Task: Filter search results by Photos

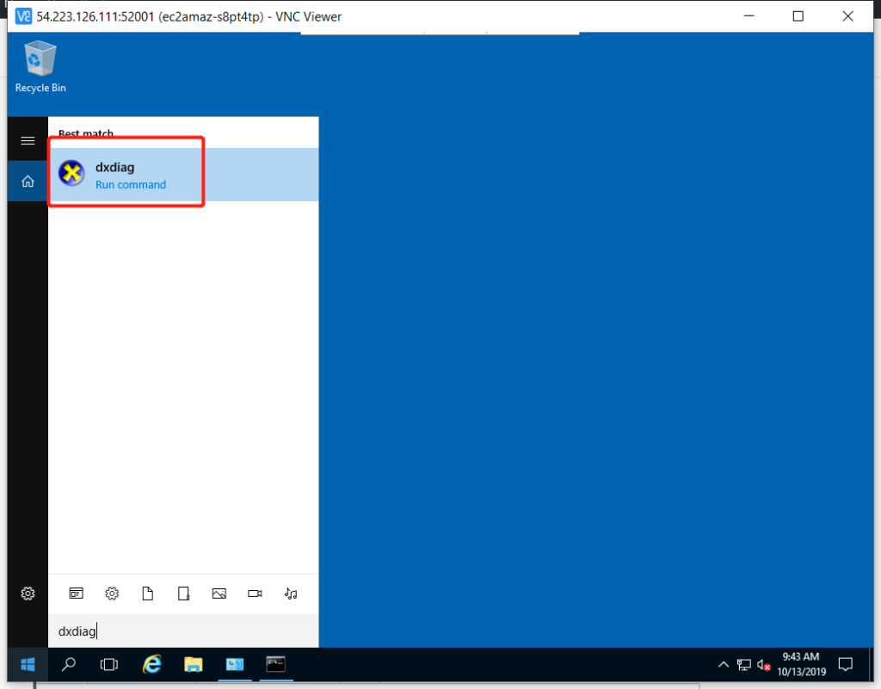Action: [219, 594]
